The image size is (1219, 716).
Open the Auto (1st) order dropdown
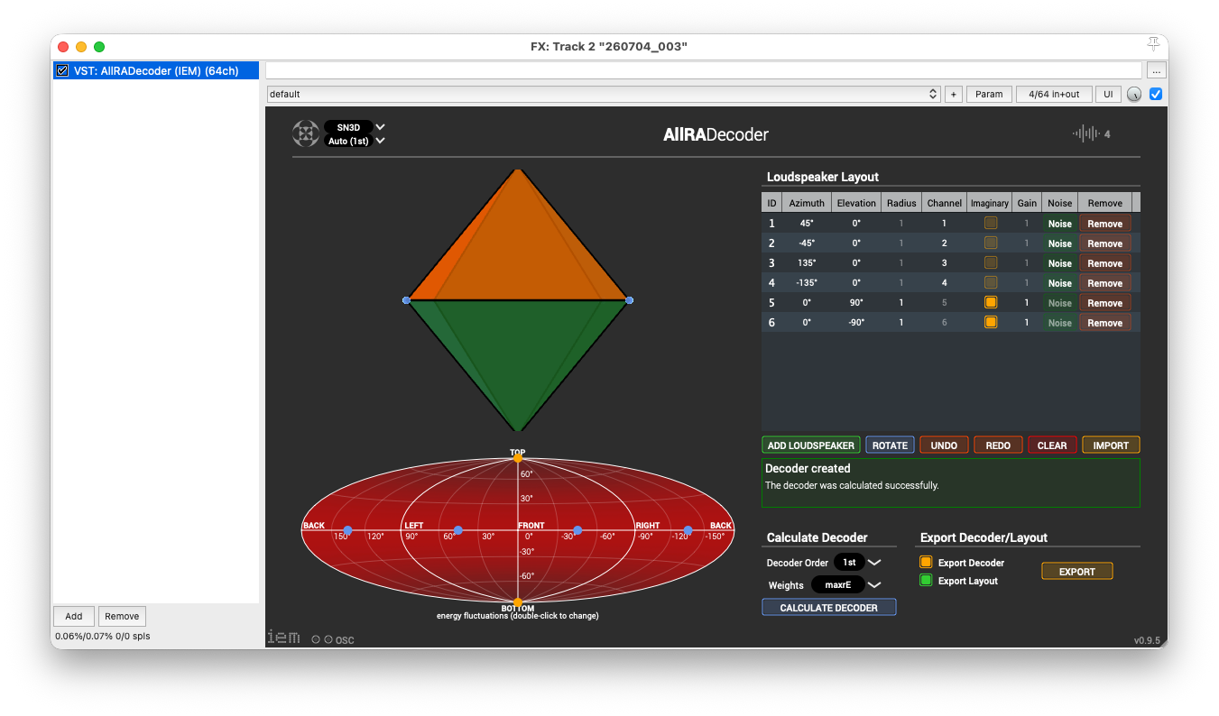355,141
